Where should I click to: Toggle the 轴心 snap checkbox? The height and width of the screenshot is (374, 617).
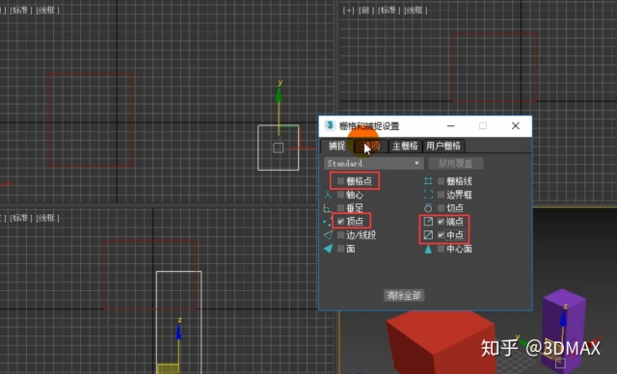pyautogui.click(x=340, y=195)
